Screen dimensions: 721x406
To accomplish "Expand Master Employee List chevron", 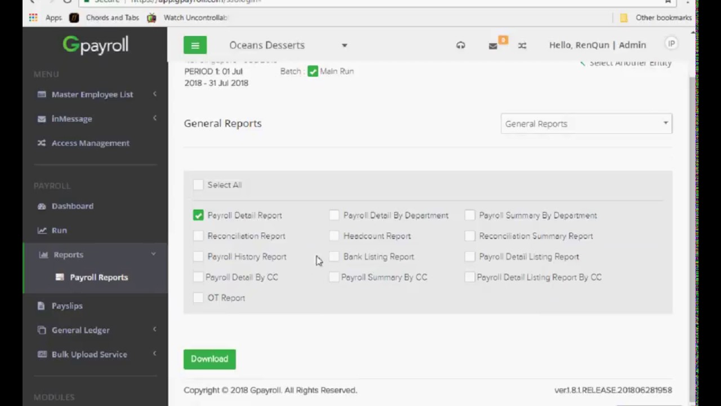I will pos(154,94).
